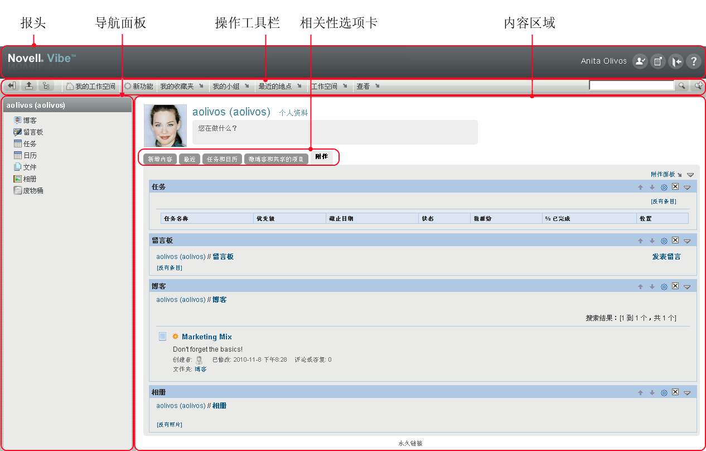The height and width of the screenshot is (451, 706).
Task: Open settings gear for the 博客 accessory
Action: [x=664, y=287]
